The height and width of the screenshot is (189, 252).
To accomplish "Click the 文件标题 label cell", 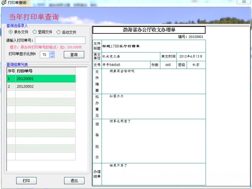I will (97, 46).
